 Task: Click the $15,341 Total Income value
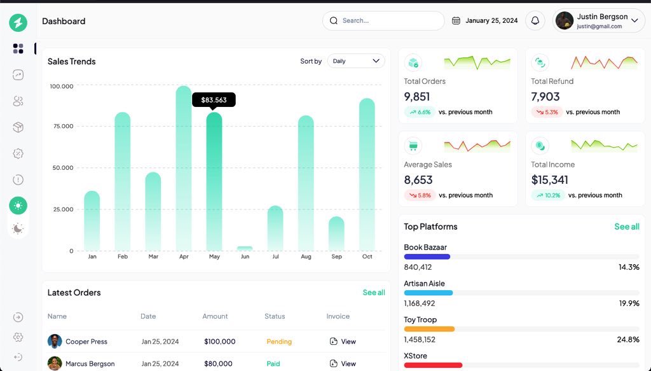549,179
